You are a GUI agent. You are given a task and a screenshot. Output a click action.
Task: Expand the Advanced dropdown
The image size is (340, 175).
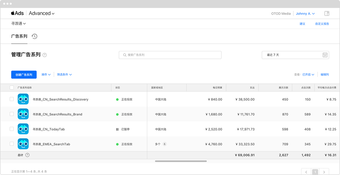click(x=42, y=13)
